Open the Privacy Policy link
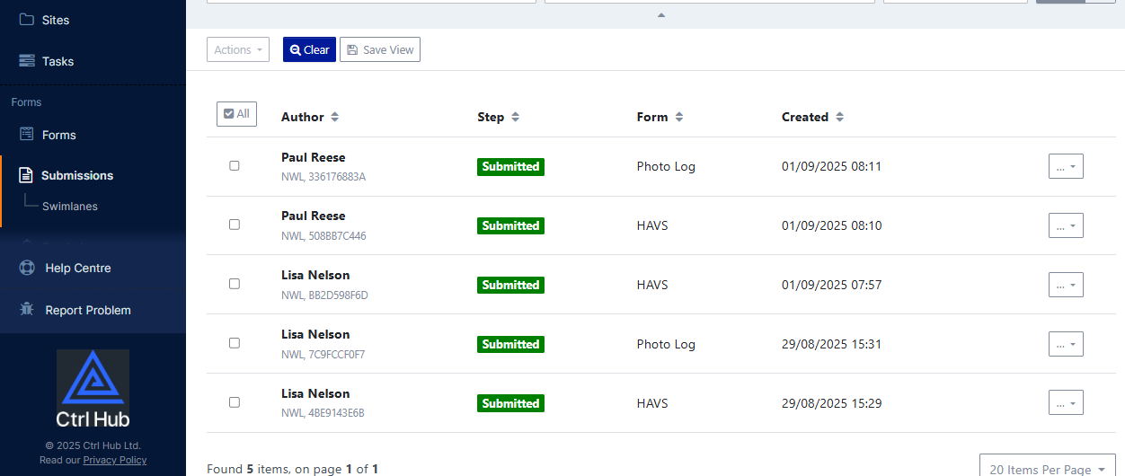This screenshot has height=476, width=1125. [x=115, y=460]
